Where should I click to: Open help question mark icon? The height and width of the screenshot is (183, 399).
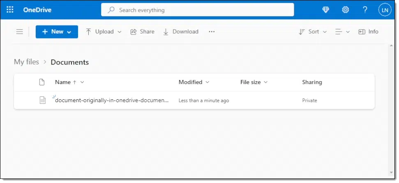click(365, 10)
